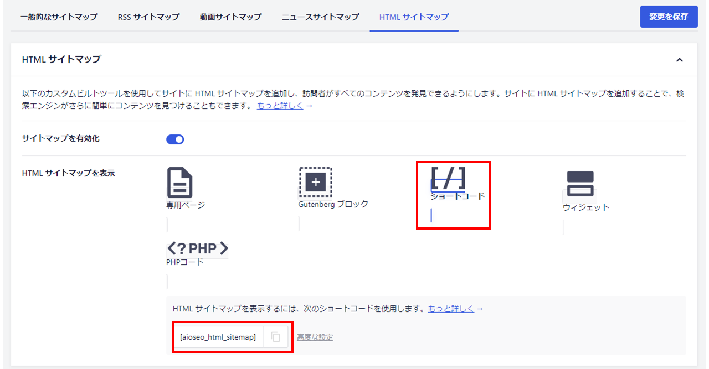The image size is (709, 369).
Task: Select the dedicated page document icon
Action: [179, 183]
